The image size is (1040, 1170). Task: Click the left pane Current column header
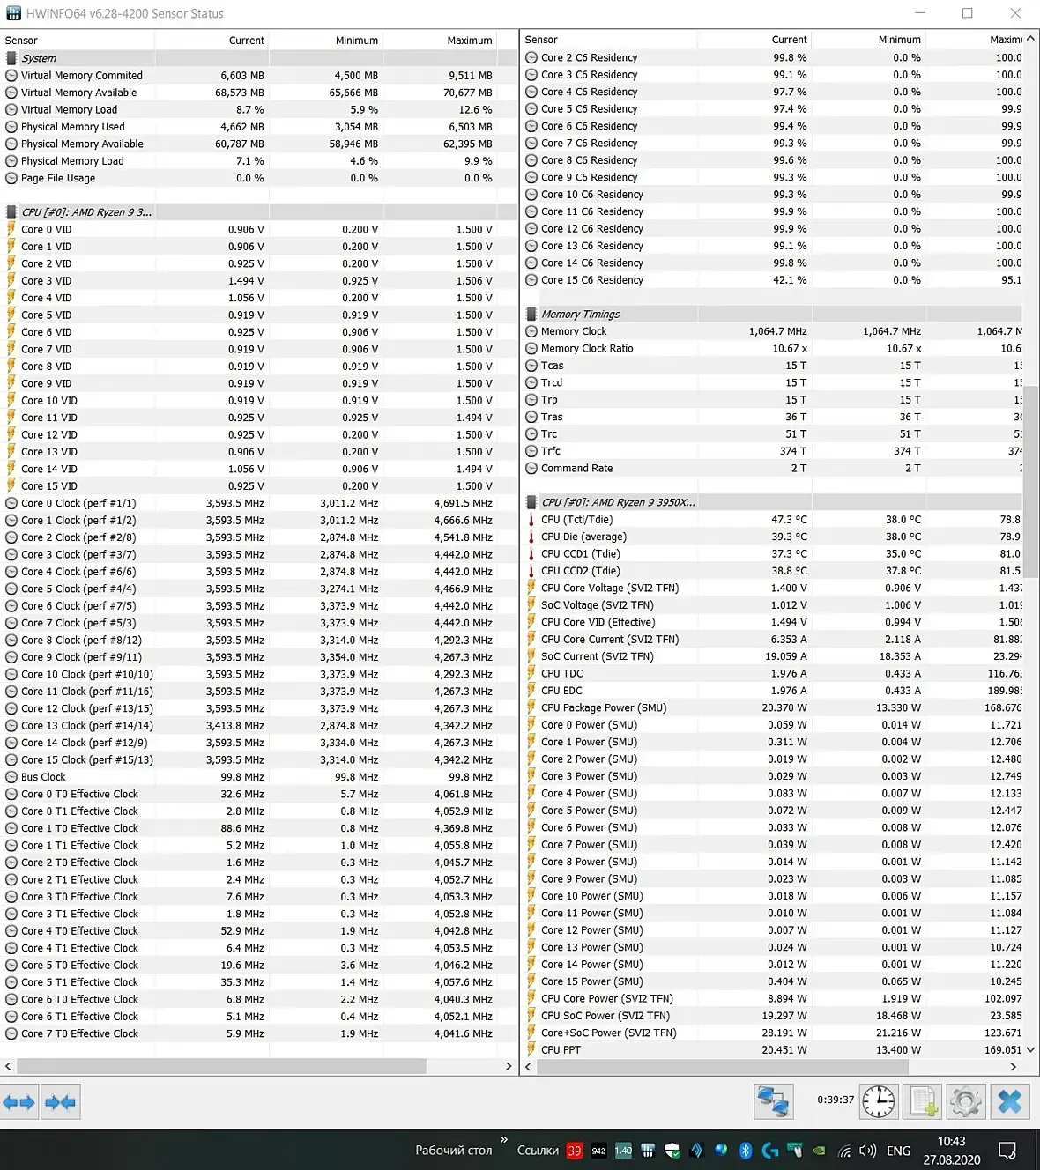click(x=212, y=41)
